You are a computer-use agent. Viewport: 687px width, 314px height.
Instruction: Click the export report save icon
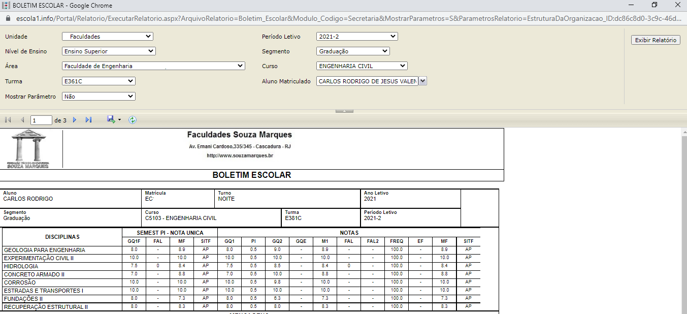[x=111, y=119]
